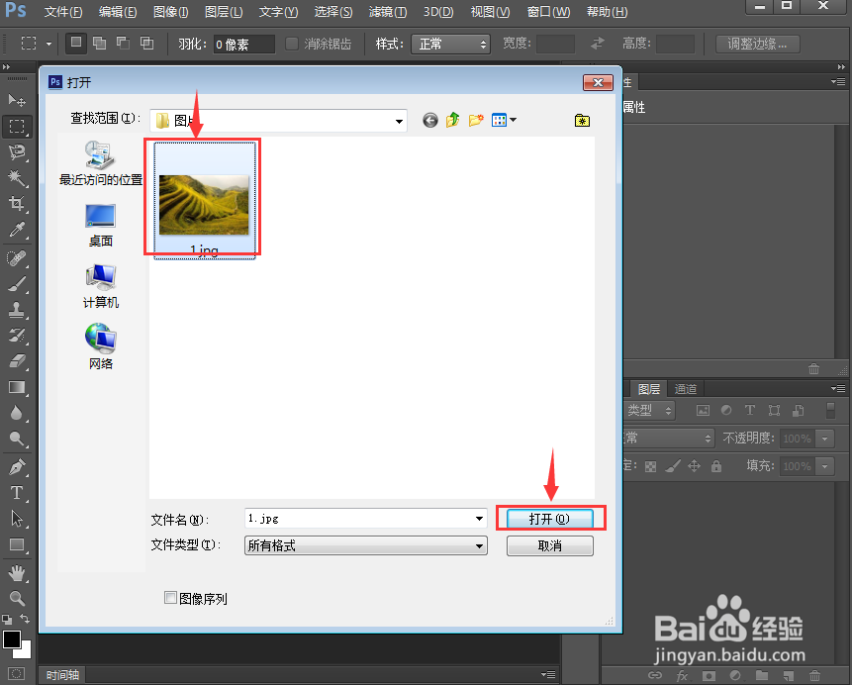Select the Brush tool
This screenshot has height=685, width=852.
pos(17,284)
